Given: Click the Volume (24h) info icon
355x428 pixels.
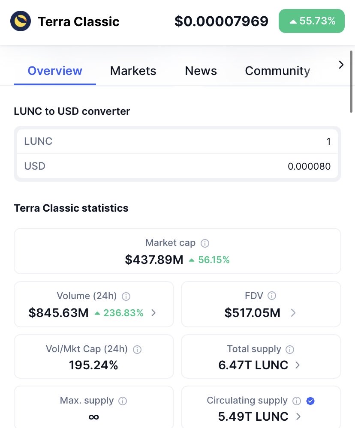Looking at the screenshot, I should (126, 296).
